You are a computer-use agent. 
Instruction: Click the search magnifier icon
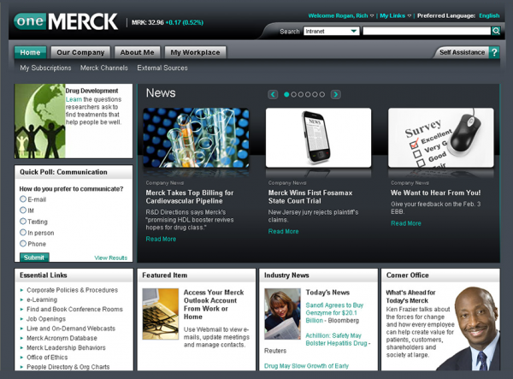pos(496,31)
